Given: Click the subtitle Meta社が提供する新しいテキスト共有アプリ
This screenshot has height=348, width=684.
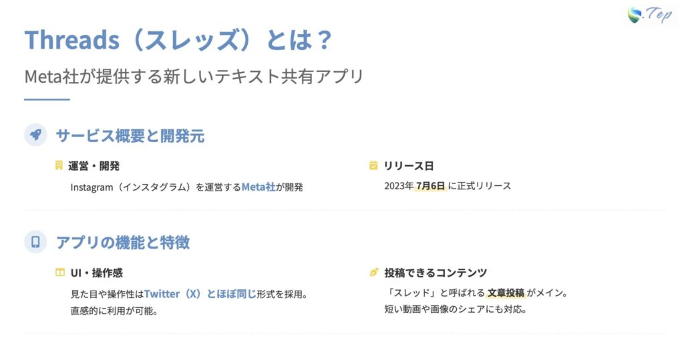Looking at the screenshot, I should click(194, 76).
